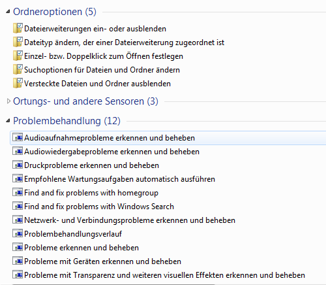This screenshot has height=285, width=326.
Task: Select Find and fix problems with homegroup
Action: 91,193
